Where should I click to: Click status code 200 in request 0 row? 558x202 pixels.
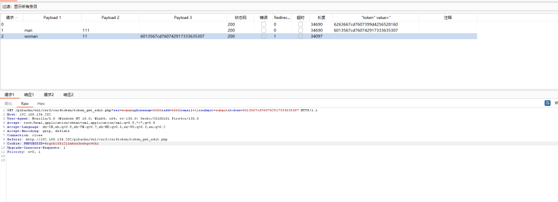click(x=231, y=24)
